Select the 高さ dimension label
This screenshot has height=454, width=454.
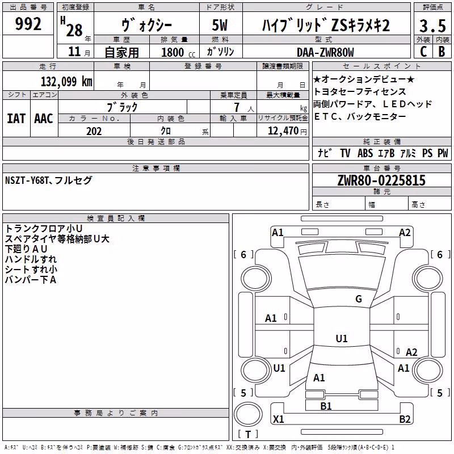(x=418, y=205)
